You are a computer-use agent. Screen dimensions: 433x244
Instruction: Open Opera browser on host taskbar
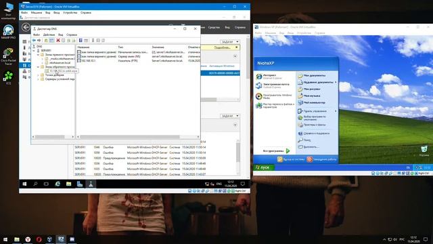[x=39, y=239]
